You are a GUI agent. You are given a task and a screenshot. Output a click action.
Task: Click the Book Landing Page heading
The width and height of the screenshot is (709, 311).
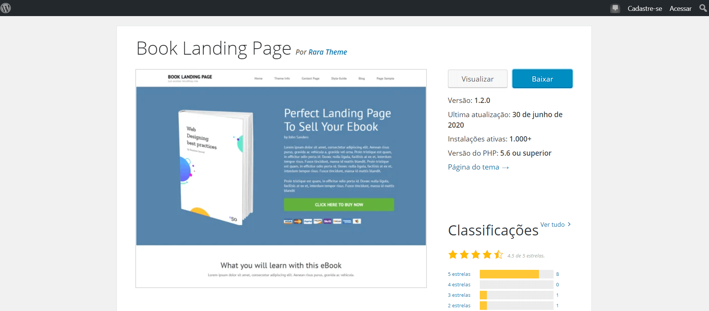click(213, 49)
